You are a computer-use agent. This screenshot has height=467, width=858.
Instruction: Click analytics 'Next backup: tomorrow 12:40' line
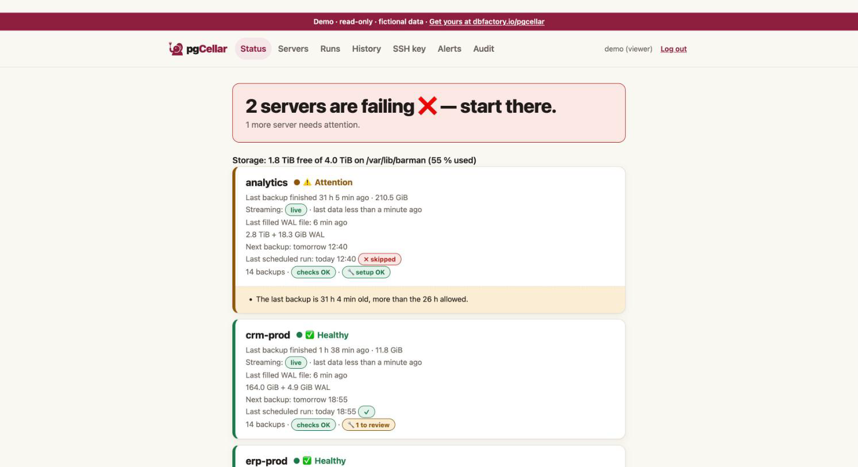tap(297, 247)
